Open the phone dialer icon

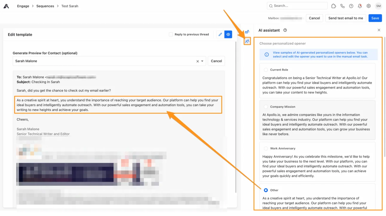coord(342,6)
